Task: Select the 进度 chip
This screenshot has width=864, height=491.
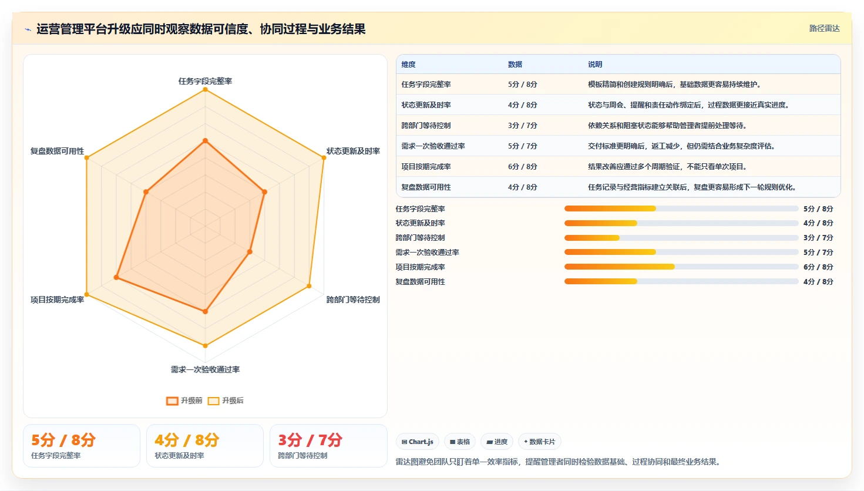Action: [497, 442]
